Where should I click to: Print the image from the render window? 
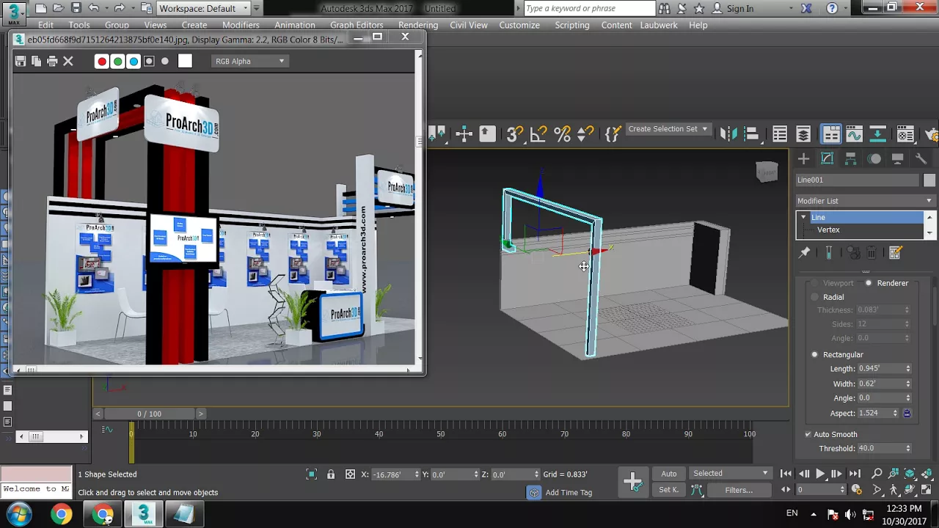click(52, 62)
